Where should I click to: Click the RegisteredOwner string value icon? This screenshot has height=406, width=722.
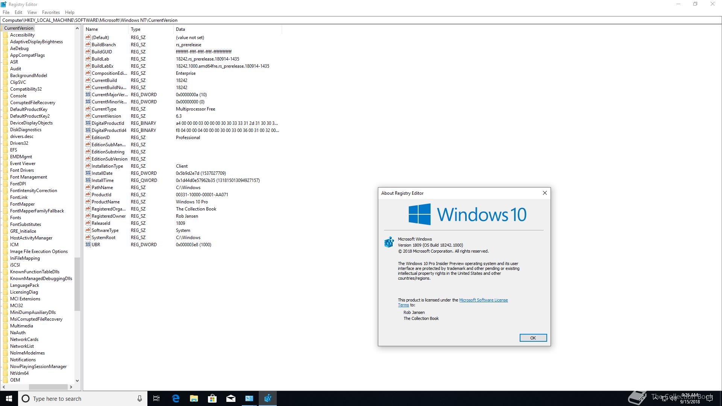[x=88, y=216]
